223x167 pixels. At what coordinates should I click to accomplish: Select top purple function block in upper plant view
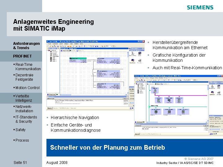[x=108, y=61]
